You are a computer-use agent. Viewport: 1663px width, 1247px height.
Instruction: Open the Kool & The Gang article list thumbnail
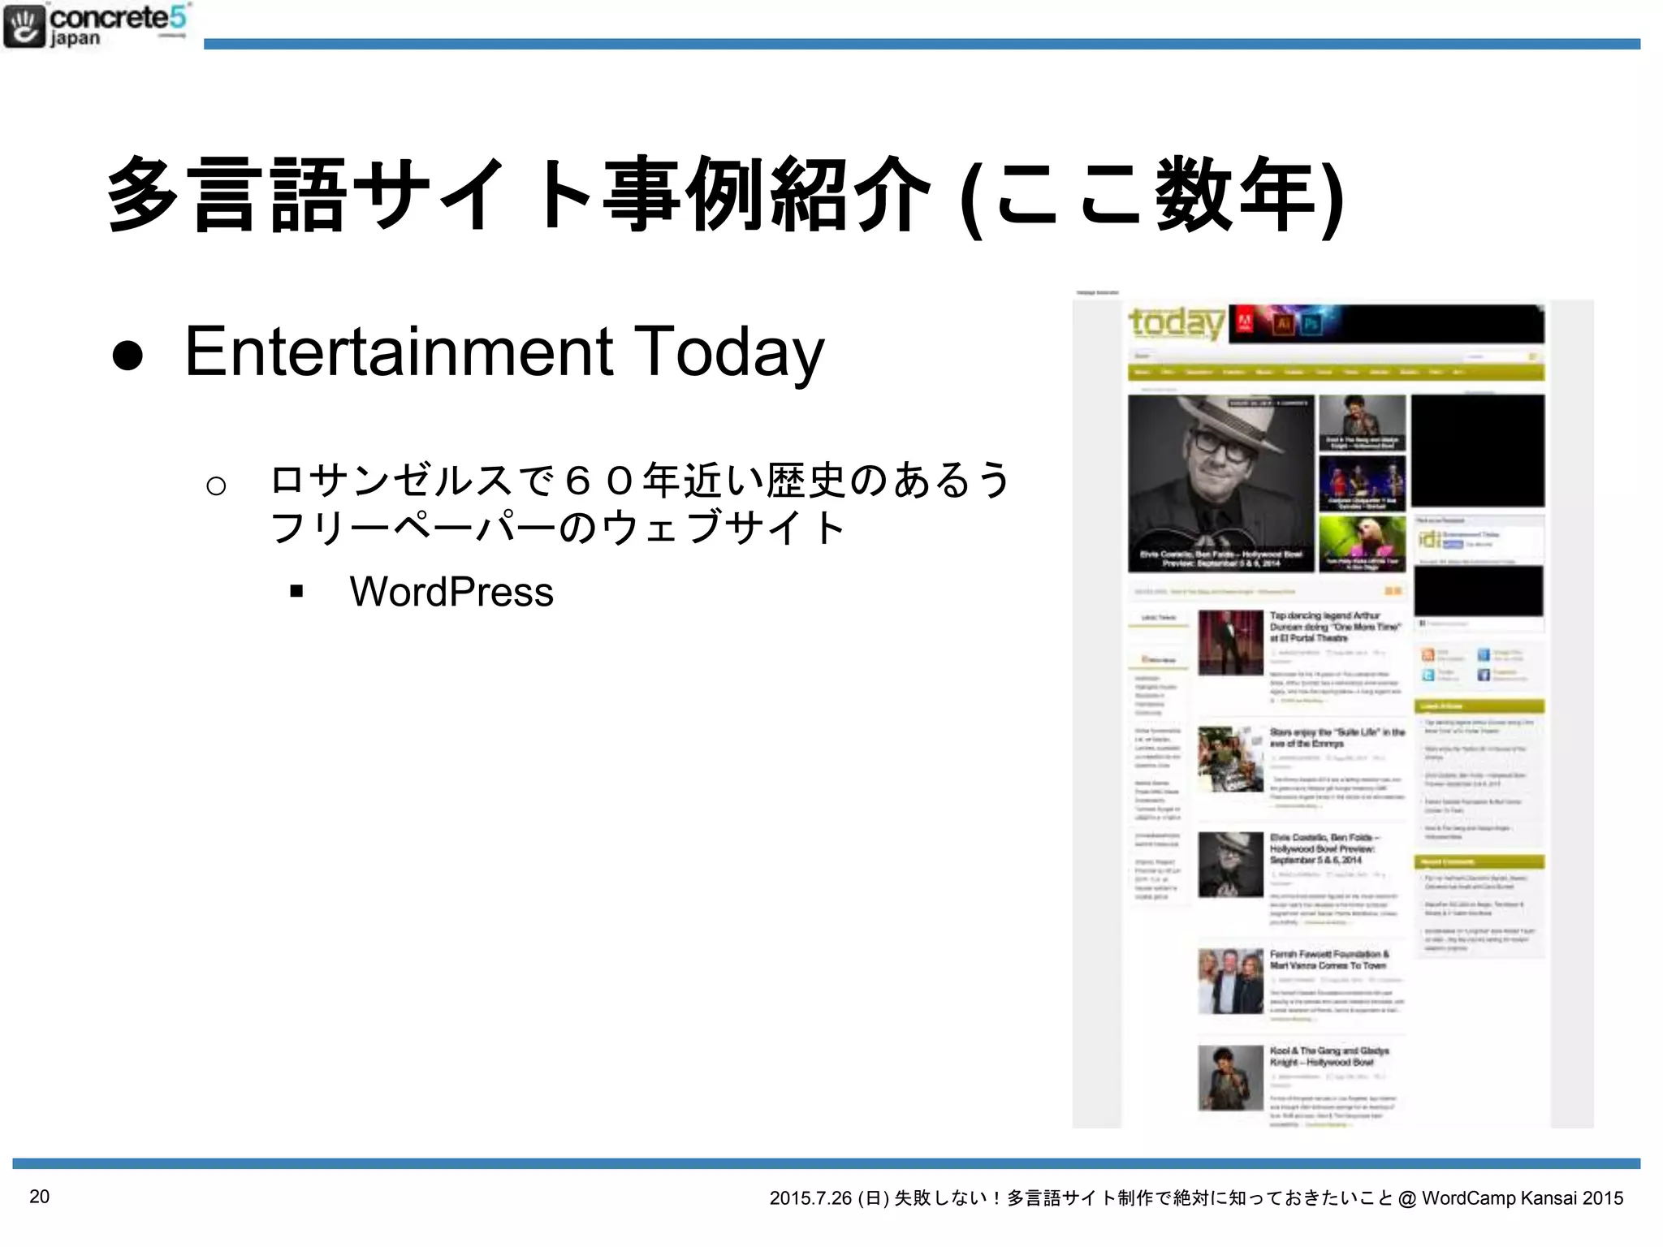pos(1230,1077)
